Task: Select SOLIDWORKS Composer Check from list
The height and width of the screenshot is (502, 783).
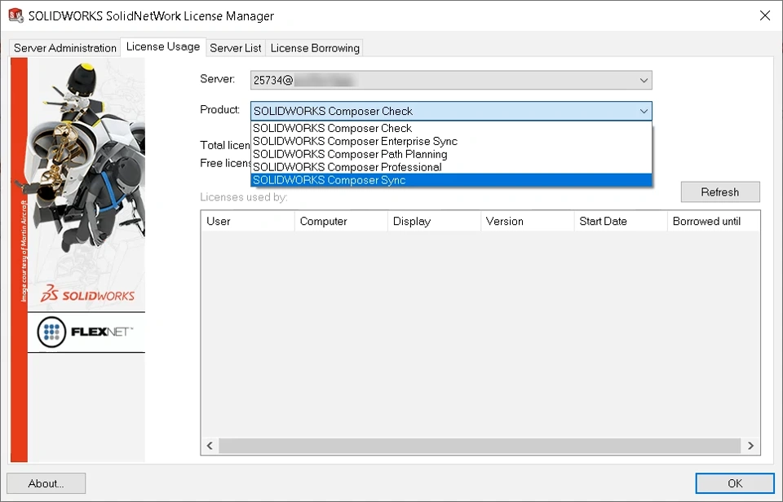Action: coord(332,128)
